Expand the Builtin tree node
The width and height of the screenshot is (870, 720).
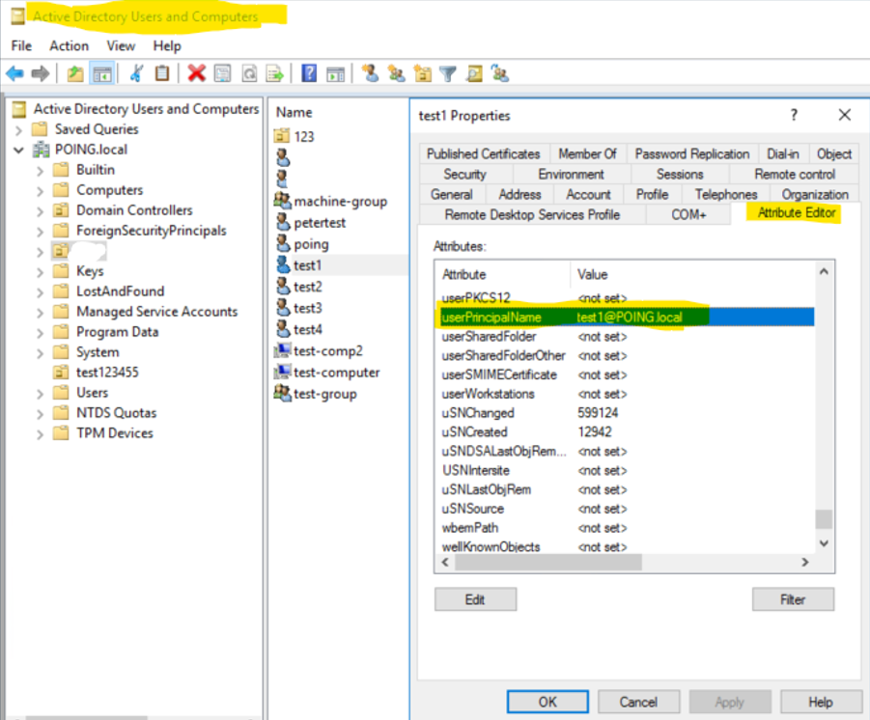[x=40, y=170]
